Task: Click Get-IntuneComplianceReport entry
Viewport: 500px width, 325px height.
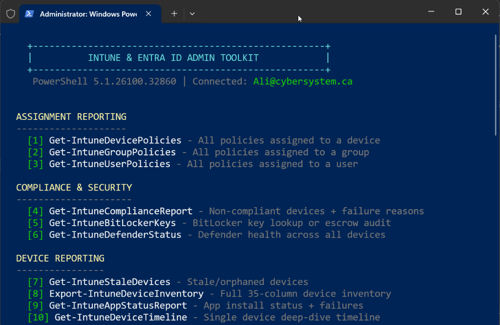Action: point(121,211)
